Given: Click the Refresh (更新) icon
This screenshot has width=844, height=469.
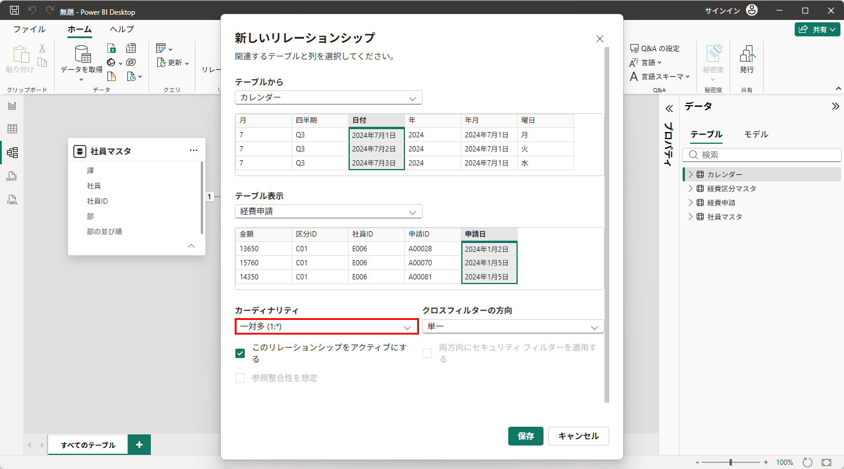Looking at the screenshot, I should 161,62.
